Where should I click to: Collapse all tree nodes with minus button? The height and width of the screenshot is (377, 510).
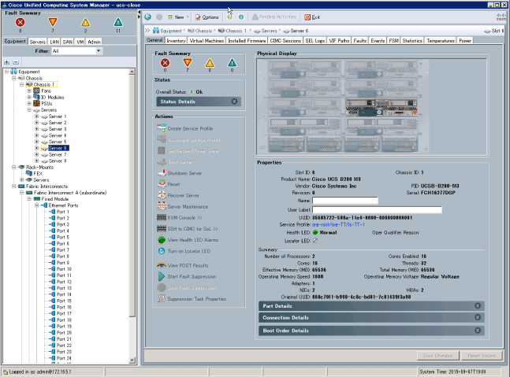click(x=17, y=62)
